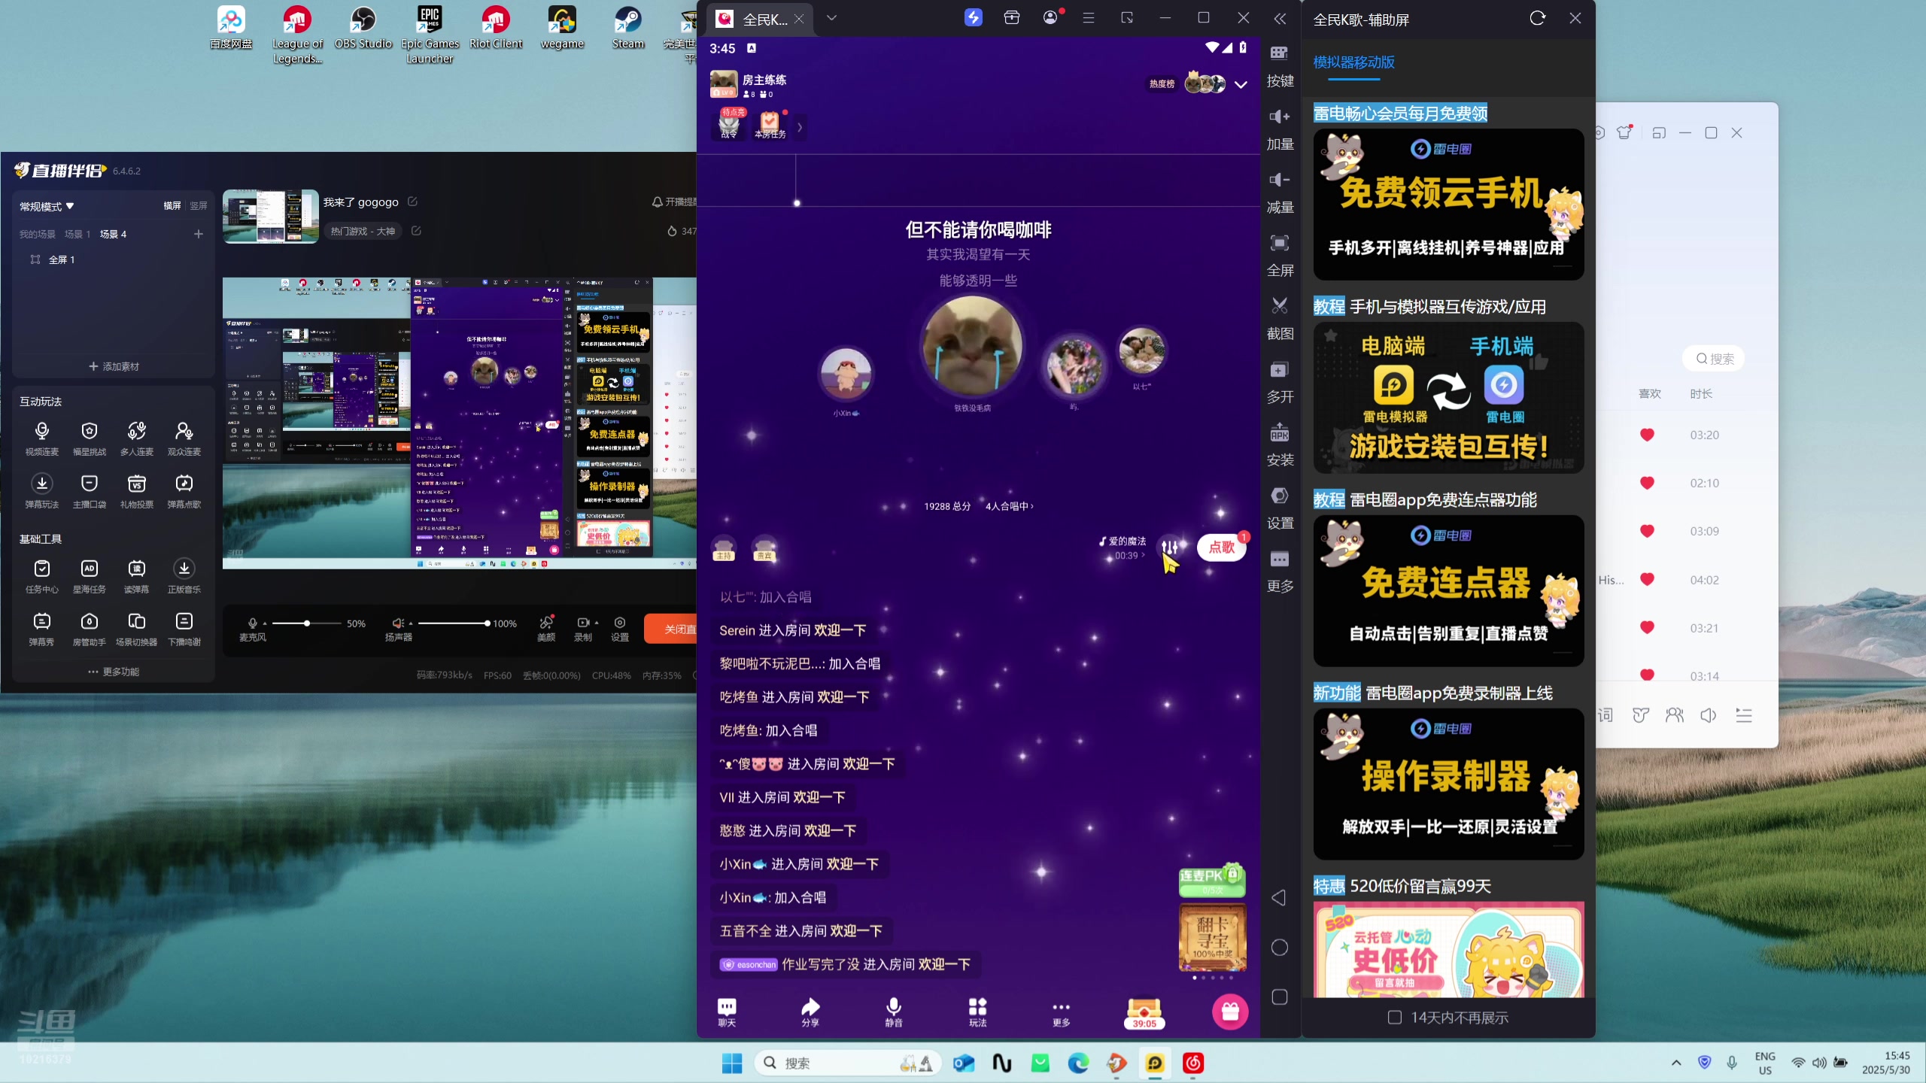1926x1083 pixels.
Task: Open microphone device dropdown arrow
Action: coord(265,623)
